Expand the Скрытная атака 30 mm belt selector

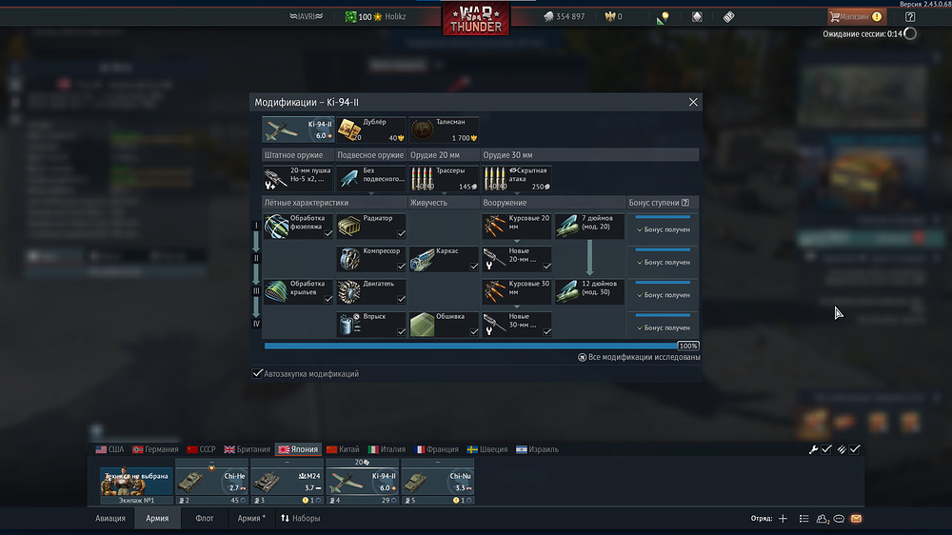pos(517,179)
